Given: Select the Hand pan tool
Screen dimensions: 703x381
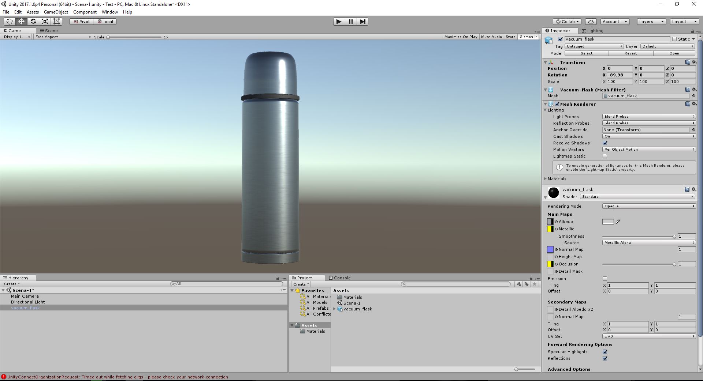Looking at the screenshot, I should tap(9, 21).
